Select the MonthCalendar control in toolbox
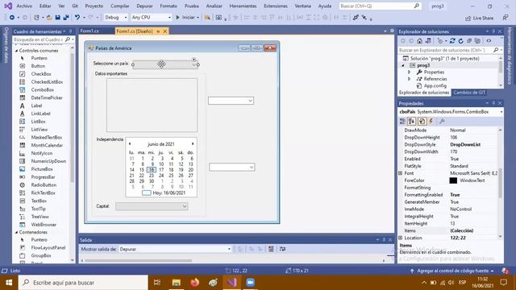 47,145
